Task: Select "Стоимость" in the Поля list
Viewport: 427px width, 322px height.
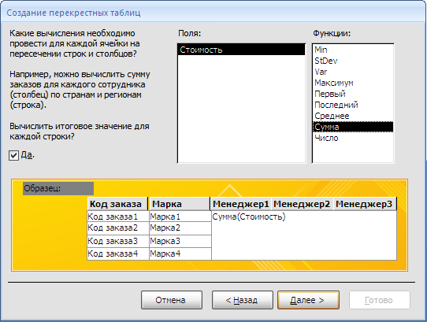Action: (241, 50)
